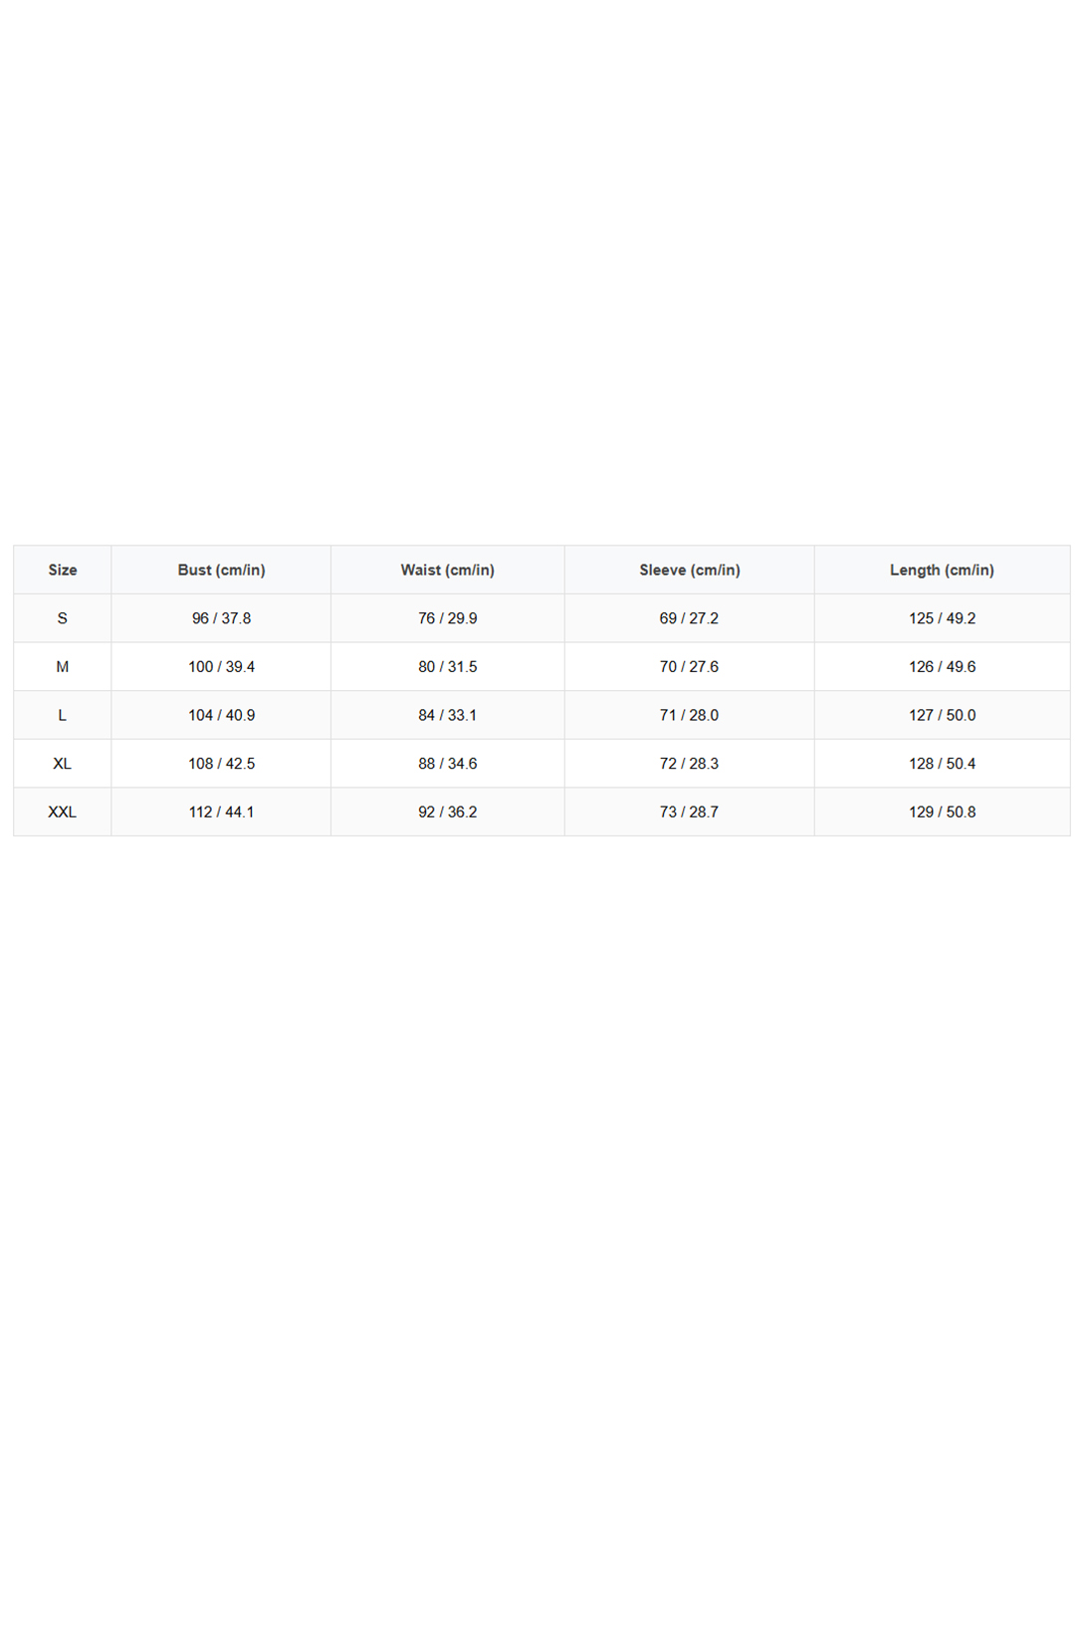Click the XL size cell
Viewport: 1083px width, 1625px height.
62,764
